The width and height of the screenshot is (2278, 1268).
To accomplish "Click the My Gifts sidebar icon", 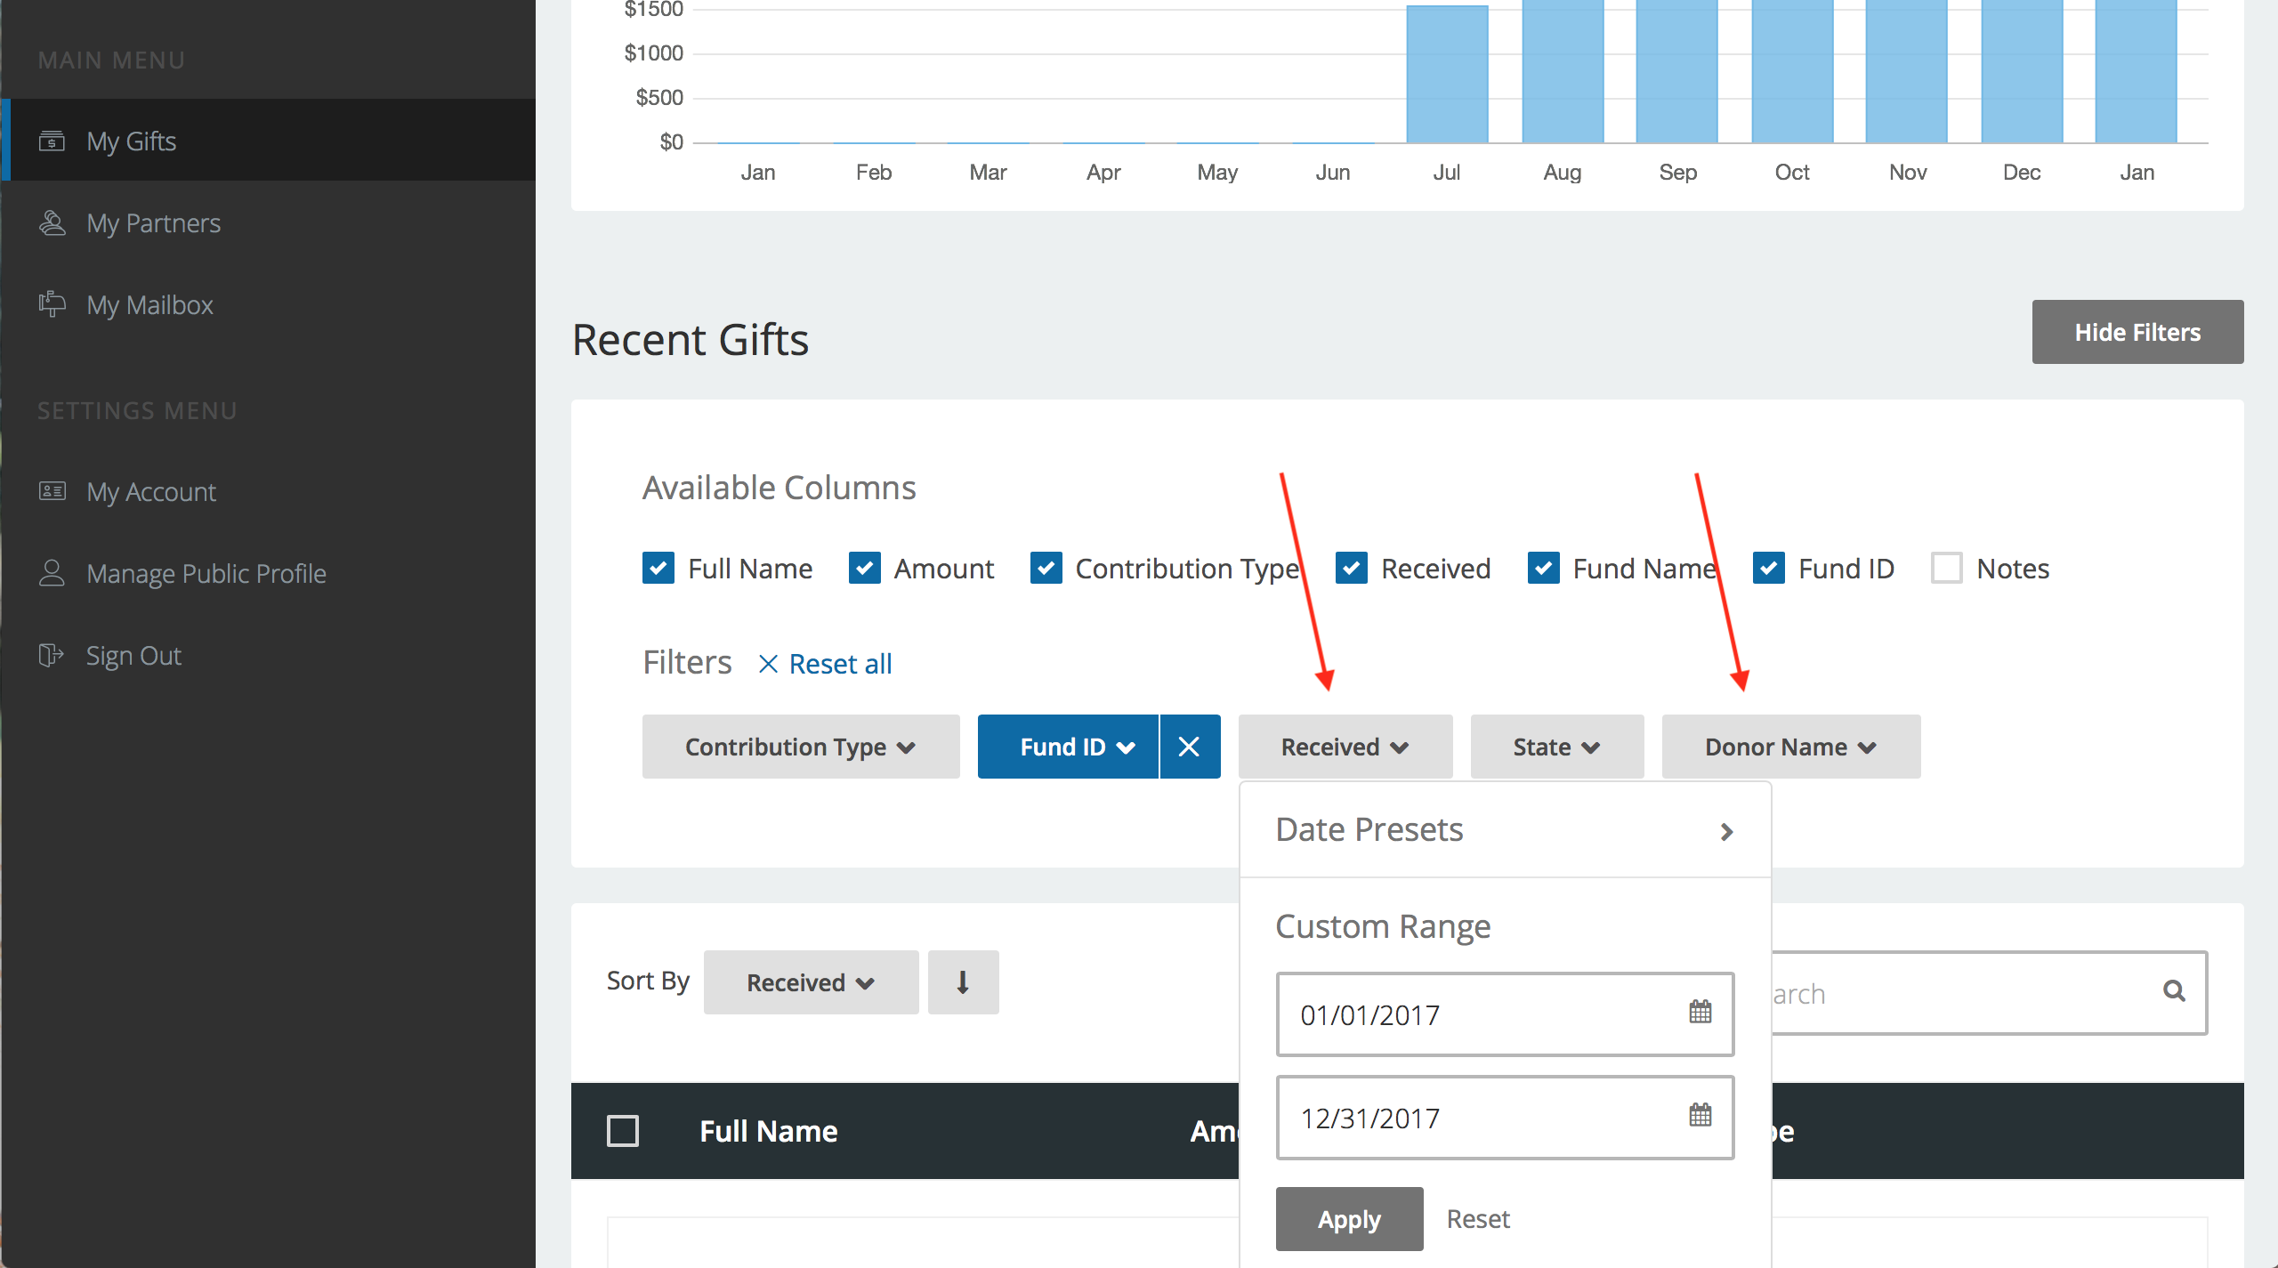I will (52, 141).
